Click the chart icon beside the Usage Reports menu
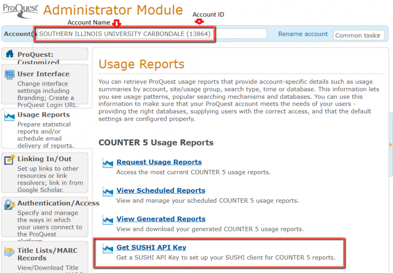This screenshot has width=393, height=273. coord(9,116)
